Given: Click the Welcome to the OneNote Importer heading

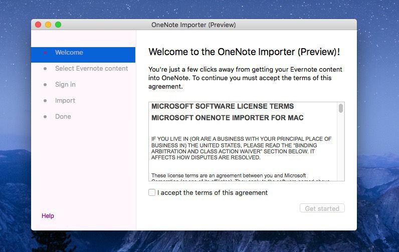Looking at the screenshot, I should (x=244, y=52).
